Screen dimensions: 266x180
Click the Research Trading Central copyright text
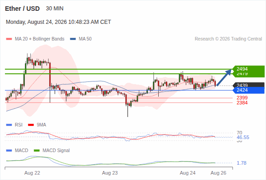point(228,39)
